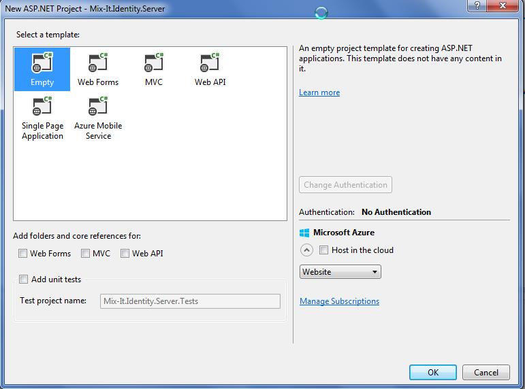Viewport: 525px width, 389px height.
Task: Click the Test project name field
Action: click(190, 301)
